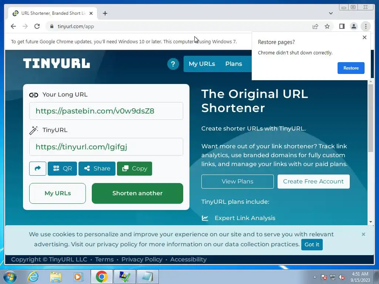The height and width of the screenshot is (284, 379).
Task: Click the page scrollbar thumb
Action: click(x=371, y=118)
